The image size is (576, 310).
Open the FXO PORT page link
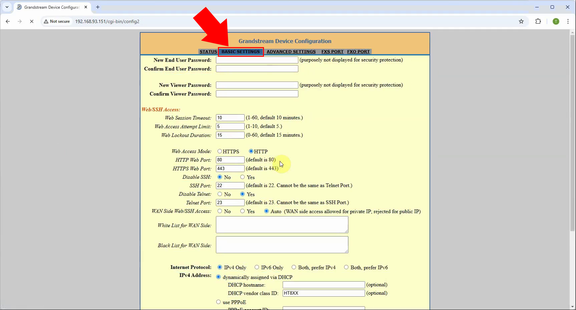[x=358, y=52]
